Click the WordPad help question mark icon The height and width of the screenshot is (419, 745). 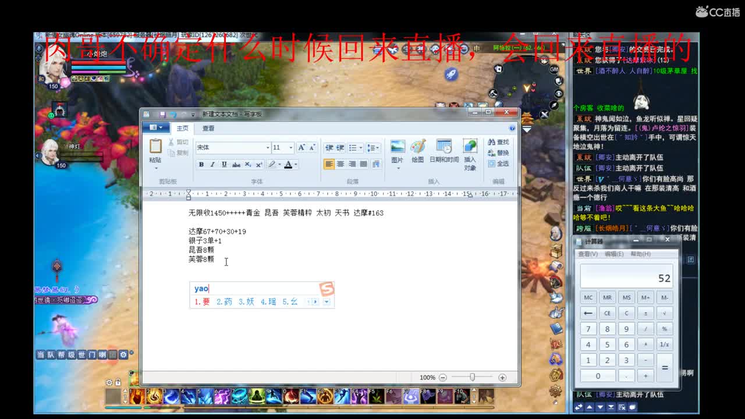(x=512, y=128)
